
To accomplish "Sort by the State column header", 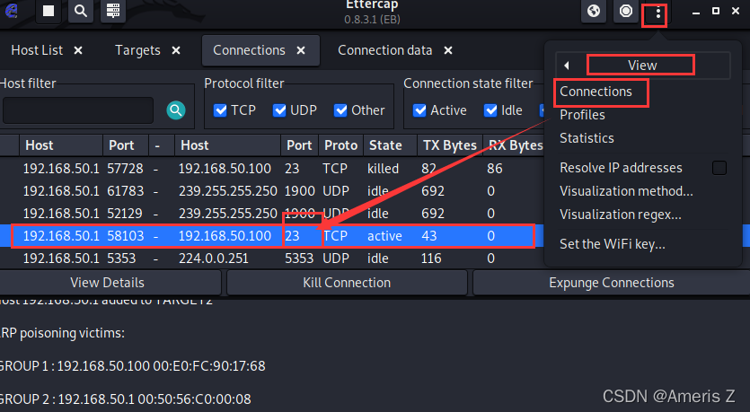I will click(390, 145).
